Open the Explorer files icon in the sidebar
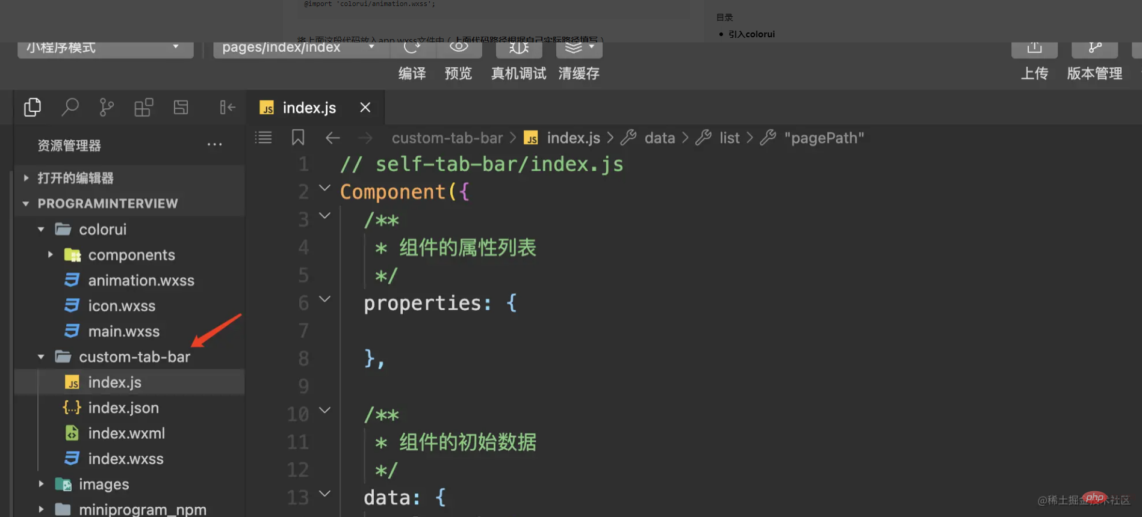Image resolution: width=1142 pixels, height=517 pixels. (33, 108)
